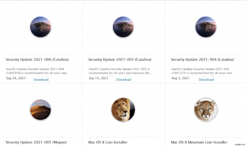Image resolution: width=247 pixels, height=146 pixels.
Task: Open the Mac OS X Lion Installer title
Action: (x=108, y=142)
